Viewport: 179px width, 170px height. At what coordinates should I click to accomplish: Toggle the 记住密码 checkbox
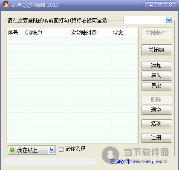click(x=61, y=149)
